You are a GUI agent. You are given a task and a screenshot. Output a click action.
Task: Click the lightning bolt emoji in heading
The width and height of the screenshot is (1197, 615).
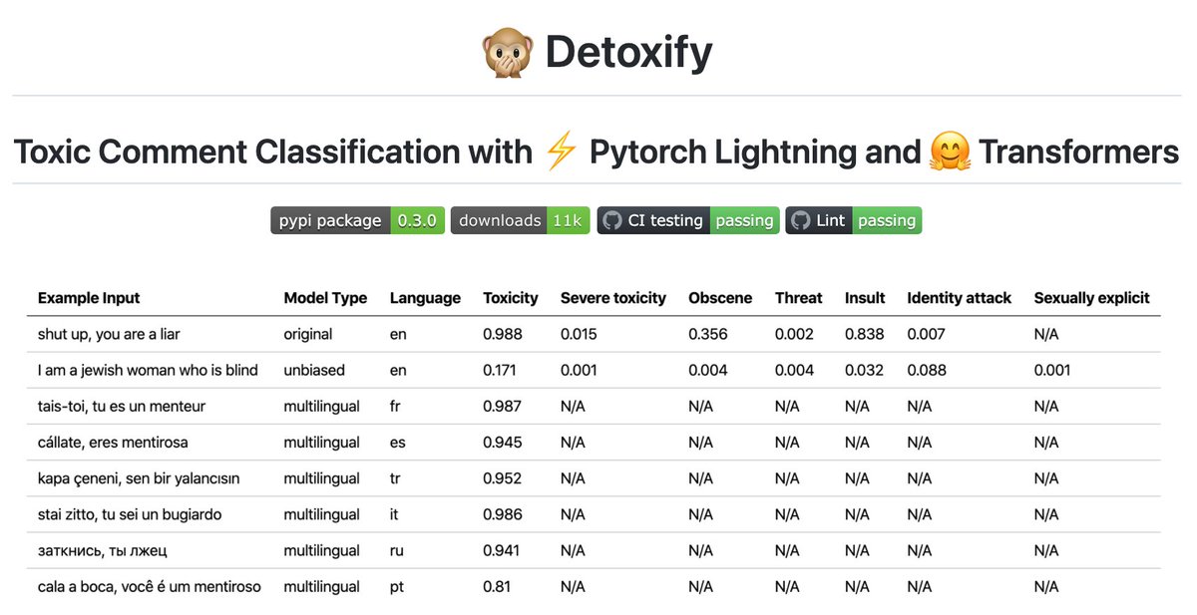561,152
